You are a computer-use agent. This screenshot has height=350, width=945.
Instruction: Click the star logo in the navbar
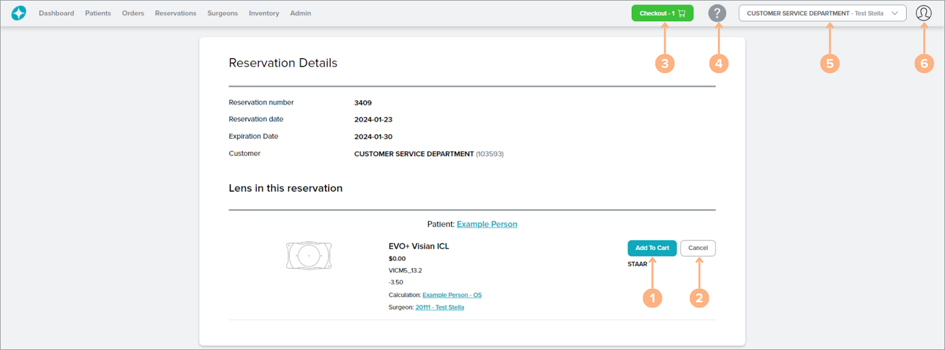19,13
